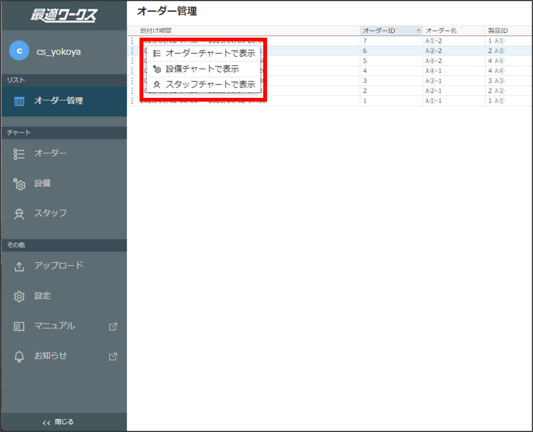Collapse sidebar with 閉じる button
Image resolution: width=533 pixels, height=432 pixels.
coord(64,422)
